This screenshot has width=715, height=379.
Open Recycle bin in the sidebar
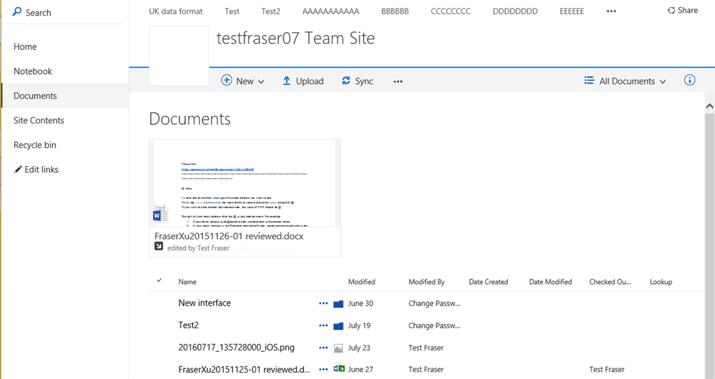coord(35,145)
